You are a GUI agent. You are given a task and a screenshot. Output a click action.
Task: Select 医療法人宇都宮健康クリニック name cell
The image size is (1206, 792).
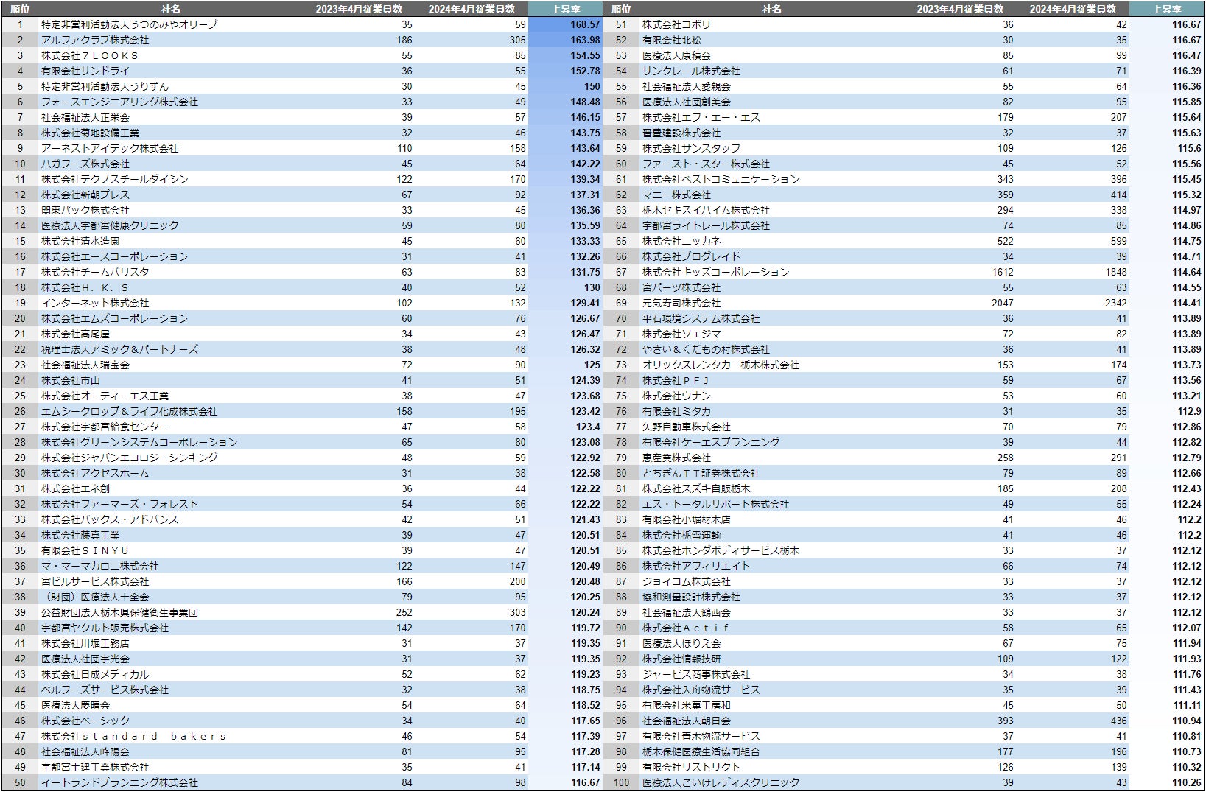point(110,225)
